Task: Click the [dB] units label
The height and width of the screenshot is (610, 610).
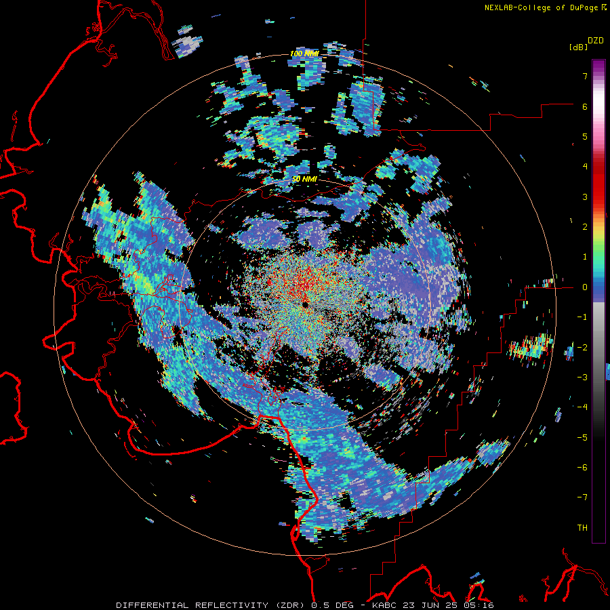Action: pyautogui.click(x=578, y=47)
